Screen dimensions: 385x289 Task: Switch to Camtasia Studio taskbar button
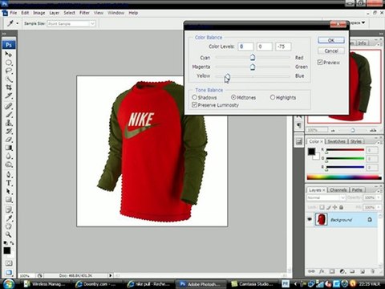(x=253, y=284)
